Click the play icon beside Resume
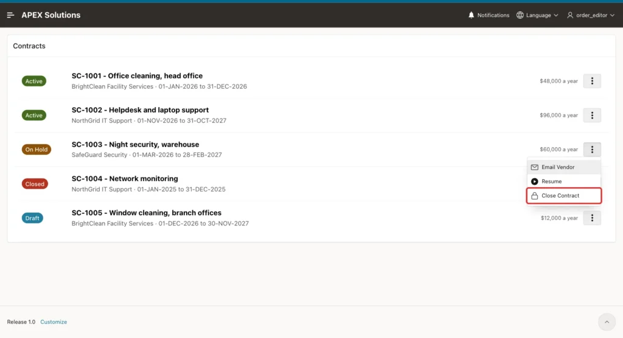The image size is (623, 338). (535, 182)
